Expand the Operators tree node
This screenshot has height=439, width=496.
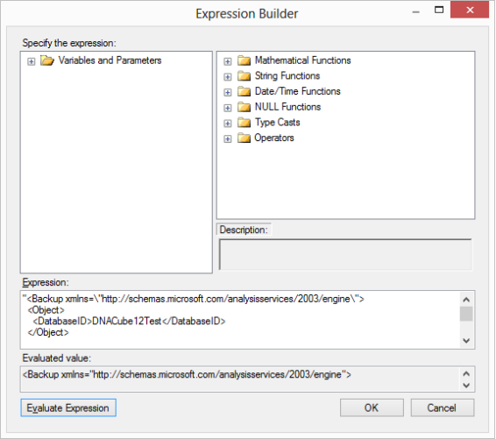(x=228, y=138)
